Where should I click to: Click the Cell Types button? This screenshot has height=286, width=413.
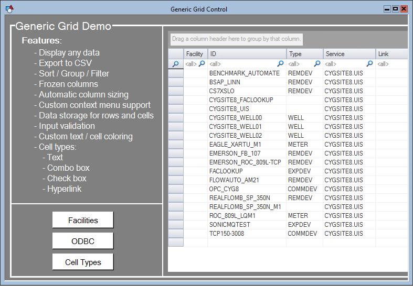tap(83, 262)
